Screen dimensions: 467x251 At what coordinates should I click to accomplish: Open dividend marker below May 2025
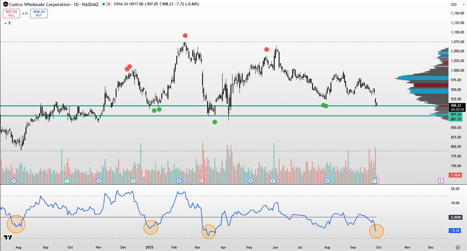pyautogui.click(x=251, y=181)
